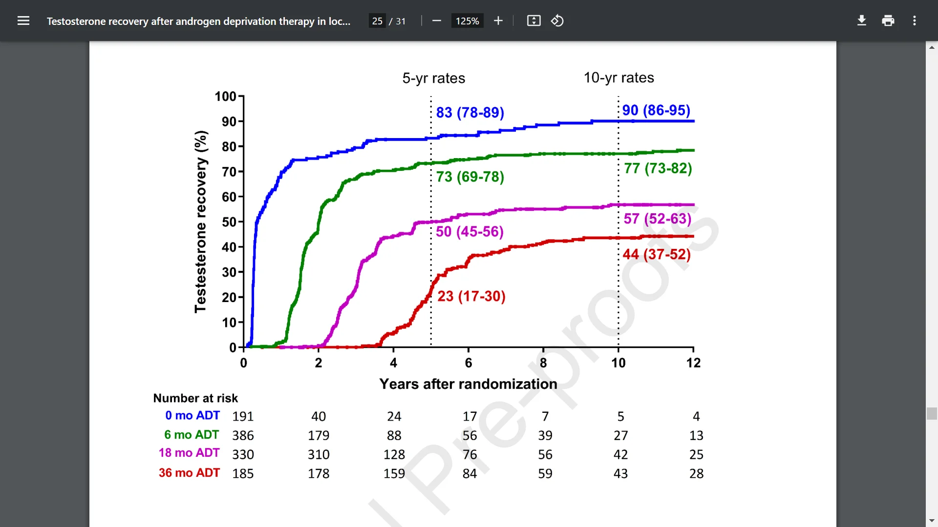
Task: Click the red '44 (37-52)' value
Action: (657, 254)
